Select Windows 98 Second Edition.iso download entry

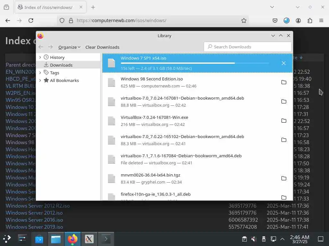pos(197,82)
